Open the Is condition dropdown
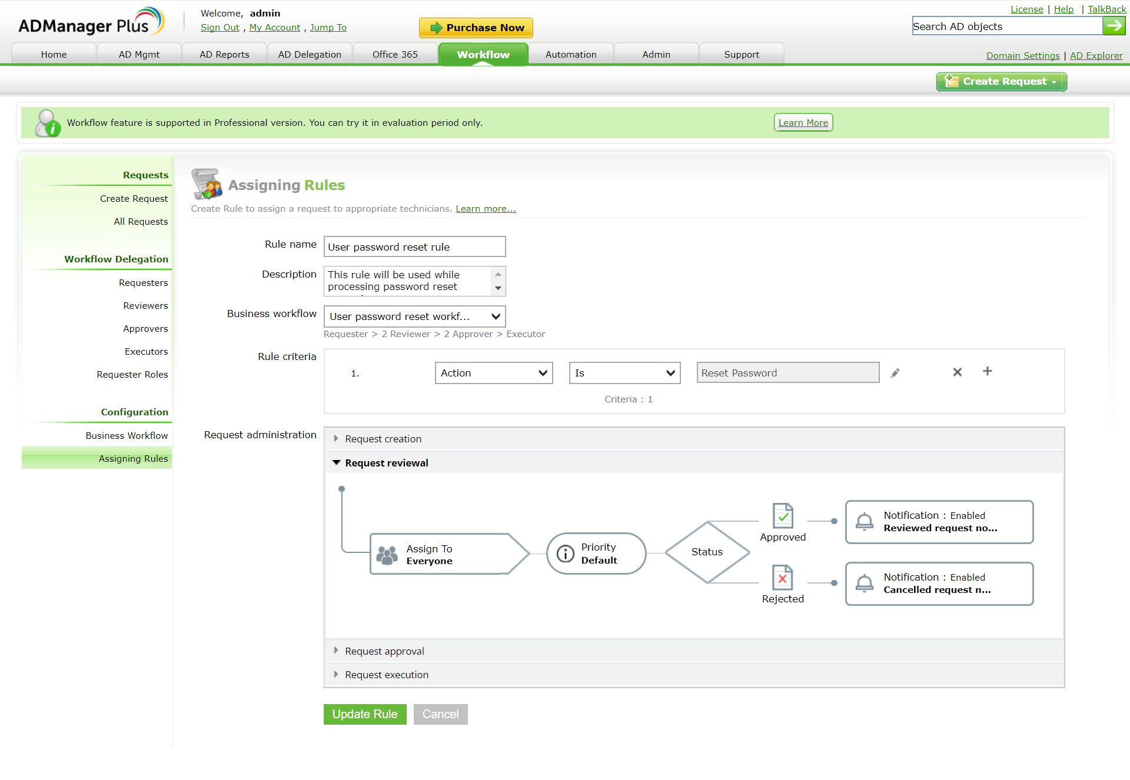Viewport: 1130px width, 780px height. 624,373
